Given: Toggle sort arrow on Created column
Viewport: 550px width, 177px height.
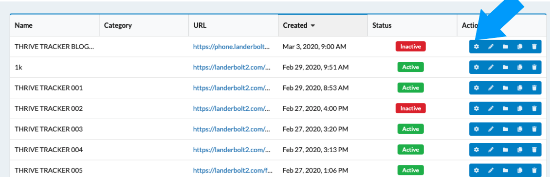Looking at the screenshot, I should click(312, 26).
